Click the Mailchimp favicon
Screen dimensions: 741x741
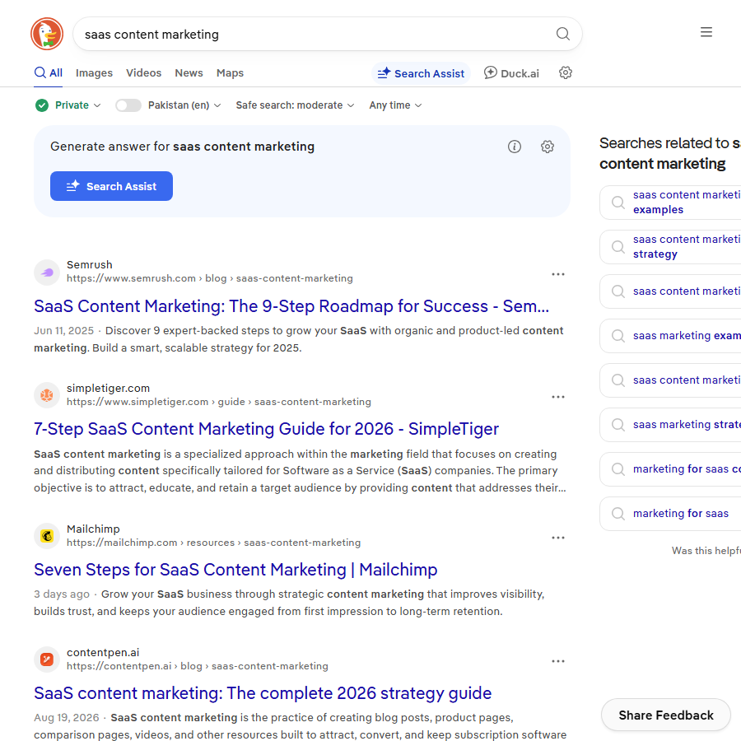[x=47, y=536]
